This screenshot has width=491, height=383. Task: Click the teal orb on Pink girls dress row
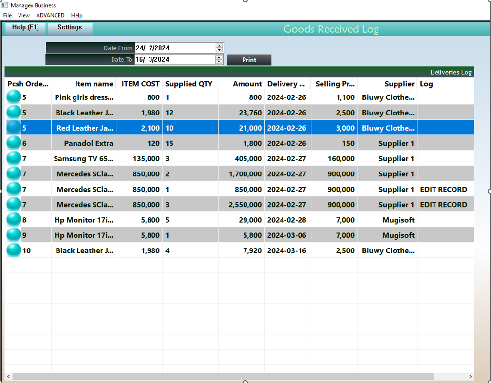(14, 97)
